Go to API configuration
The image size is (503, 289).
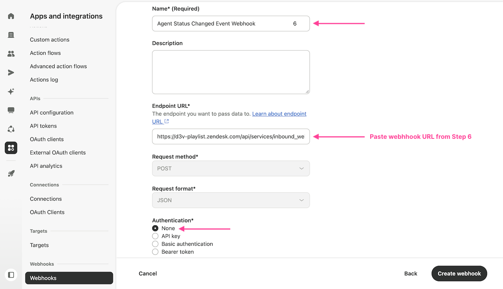[x=51, y=113]
